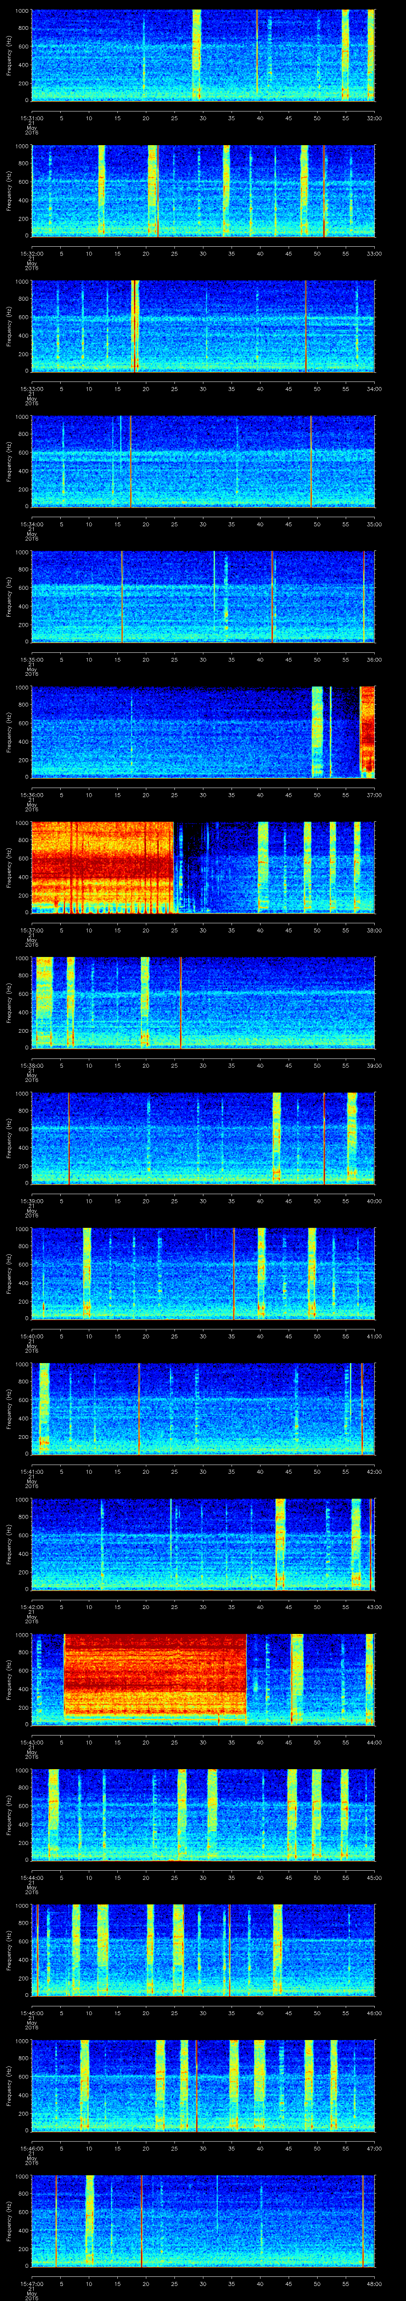
Task: Select the 15:43:00 start time label
Action: [31, 1742]
